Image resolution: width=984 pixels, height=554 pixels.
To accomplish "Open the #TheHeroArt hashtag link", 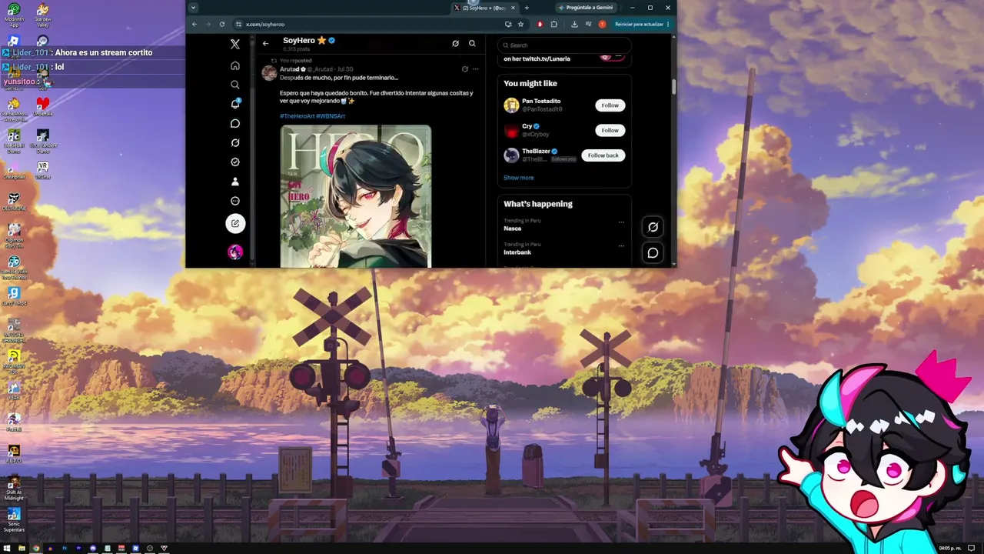I will pos(297,116).
